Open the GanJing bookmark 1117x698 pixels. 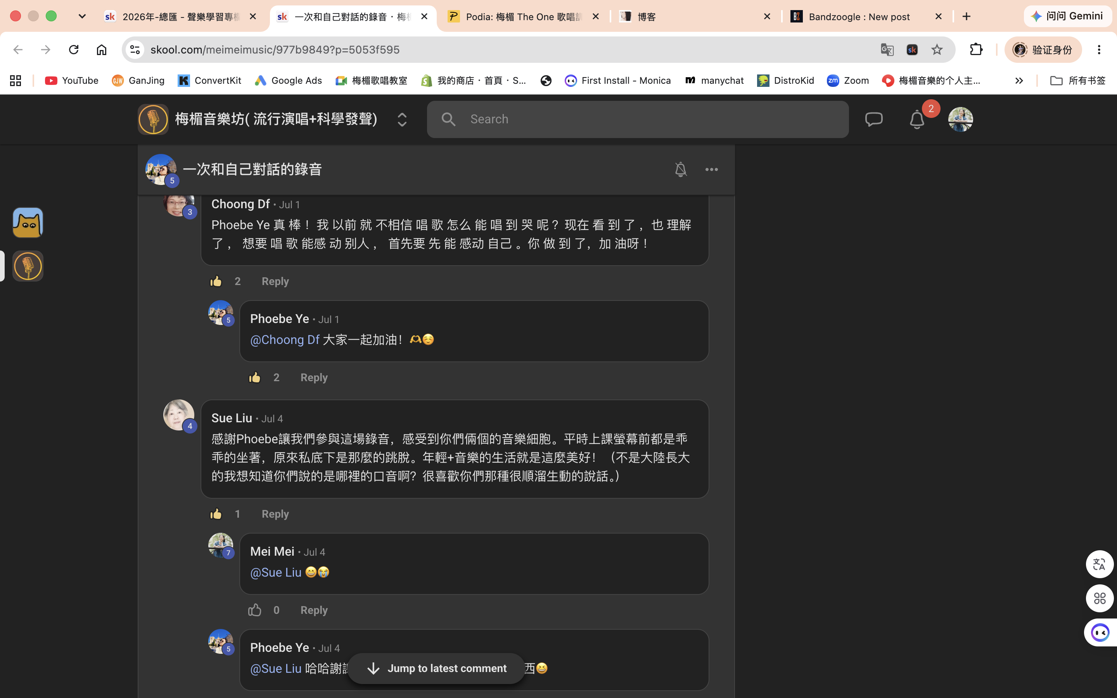click(138, 80)
